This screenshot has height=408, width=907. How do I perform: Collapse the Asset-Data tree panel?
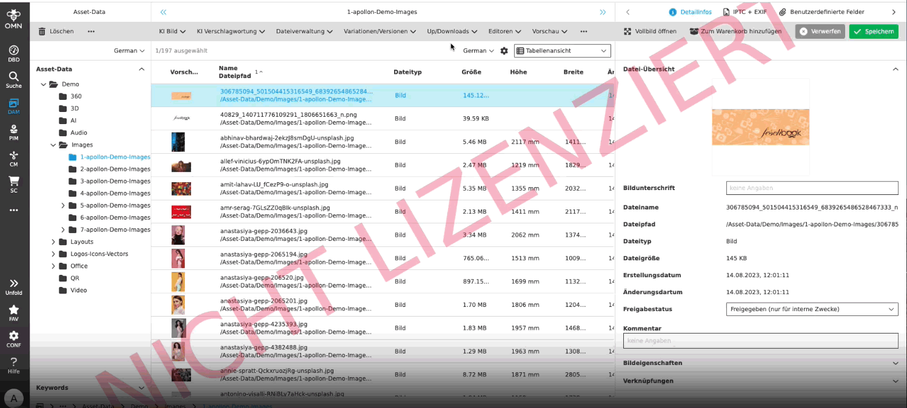(x=142, y=69)
